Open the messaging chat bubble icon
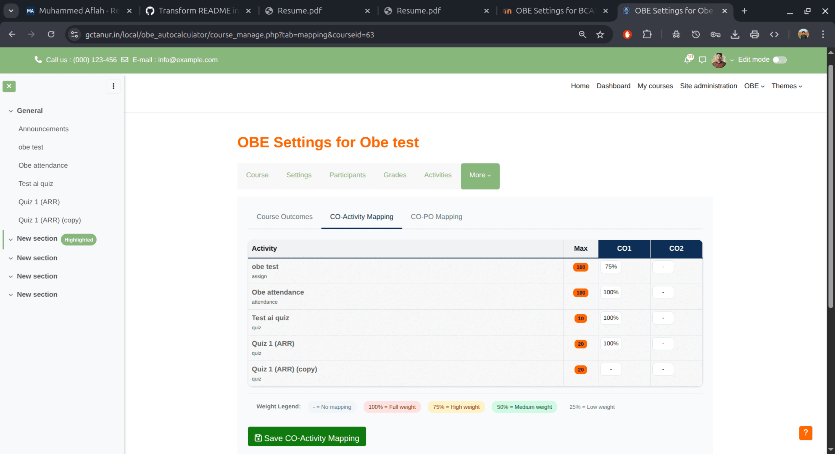This screenshot has height=454, width=835. pyautogui.click(x=702, y=59)
